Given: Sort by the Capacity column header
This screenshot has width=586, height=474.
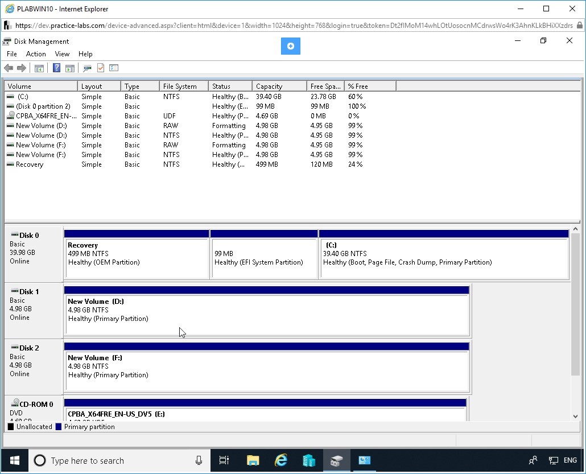Looking at the screenshot, I should coord(279,86).
